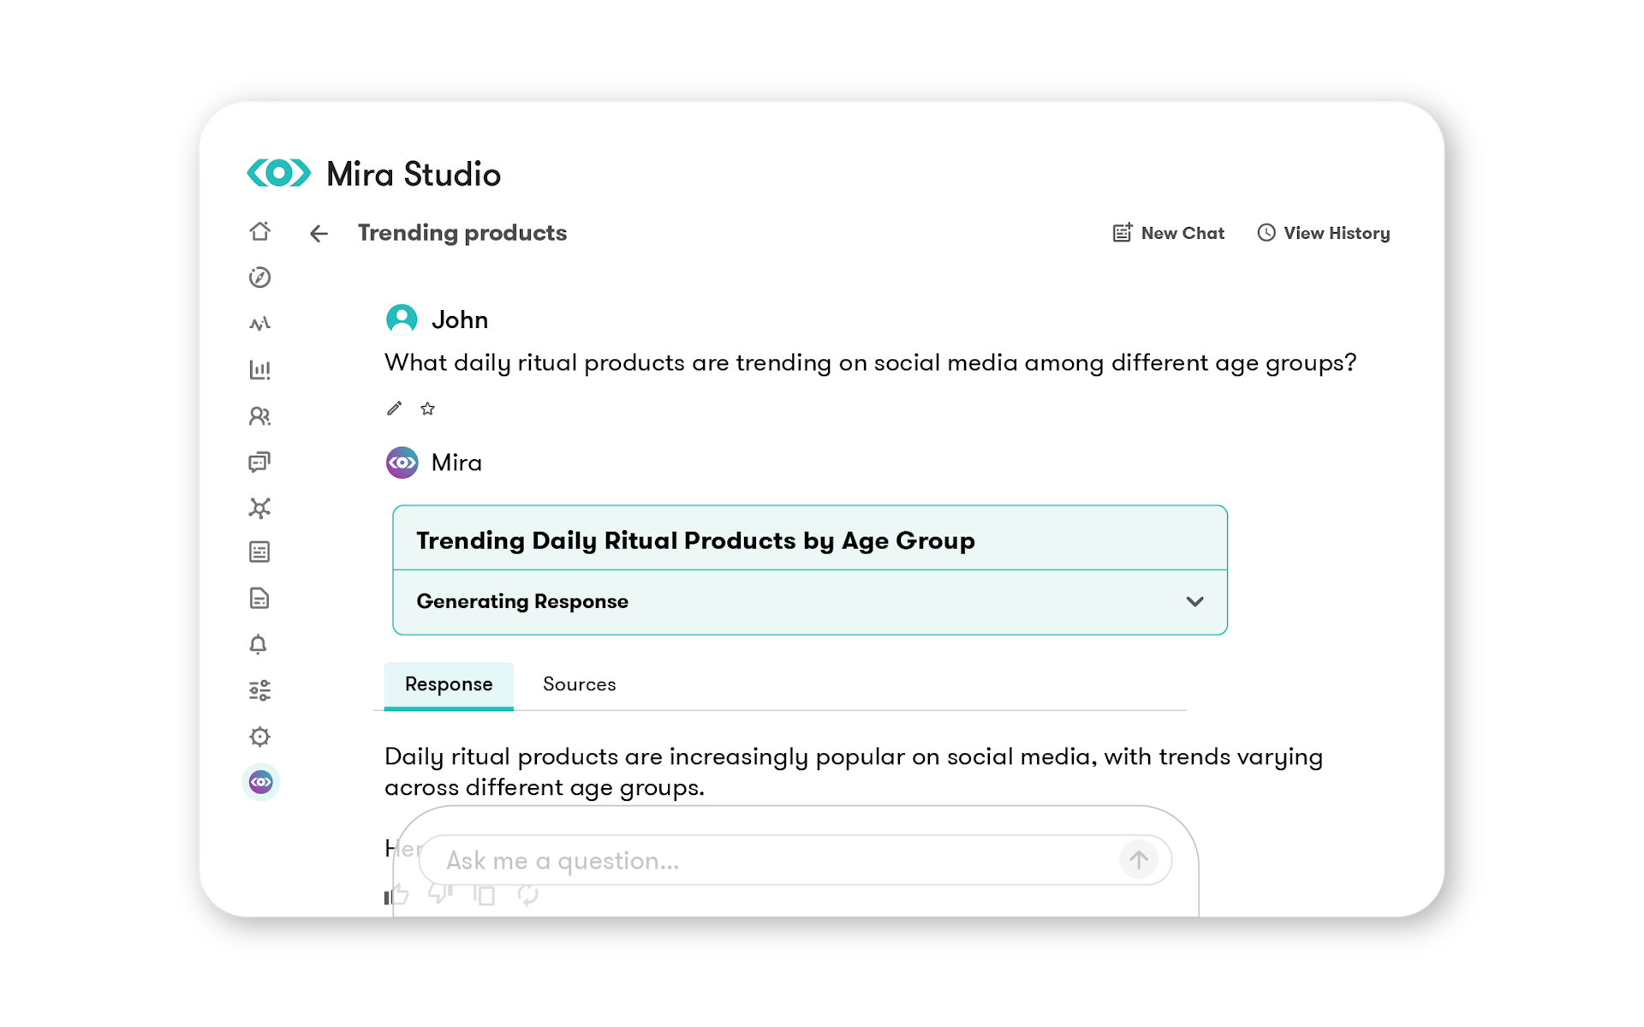Screen dimensions: 1644x1027
Task: Expand the Generating Response chevron
Action: click(x=1194, y=601)
